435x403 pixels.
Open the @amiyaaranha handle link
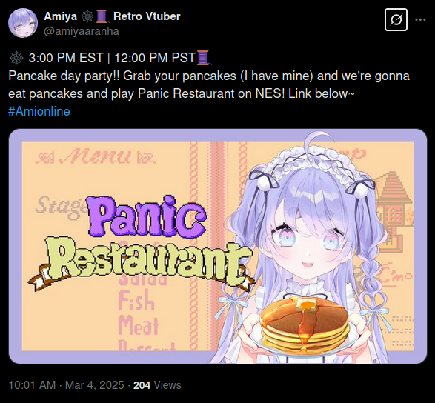[82, 31]
